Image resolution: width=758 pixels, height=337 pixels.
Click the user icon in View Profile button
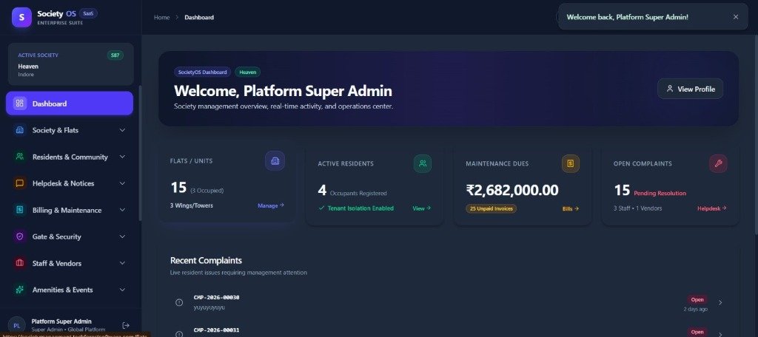pyautogui.click(x=669, y=89)
